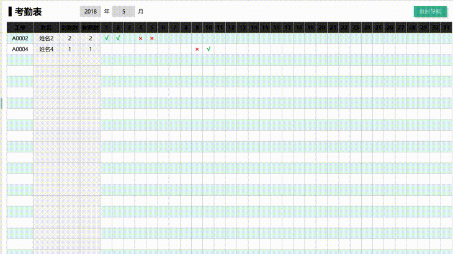Image resolution: width=453 pixels, height=254 pixels.
Task: Select the red cross on day 5 for A0002
Action: pos(151,38)
